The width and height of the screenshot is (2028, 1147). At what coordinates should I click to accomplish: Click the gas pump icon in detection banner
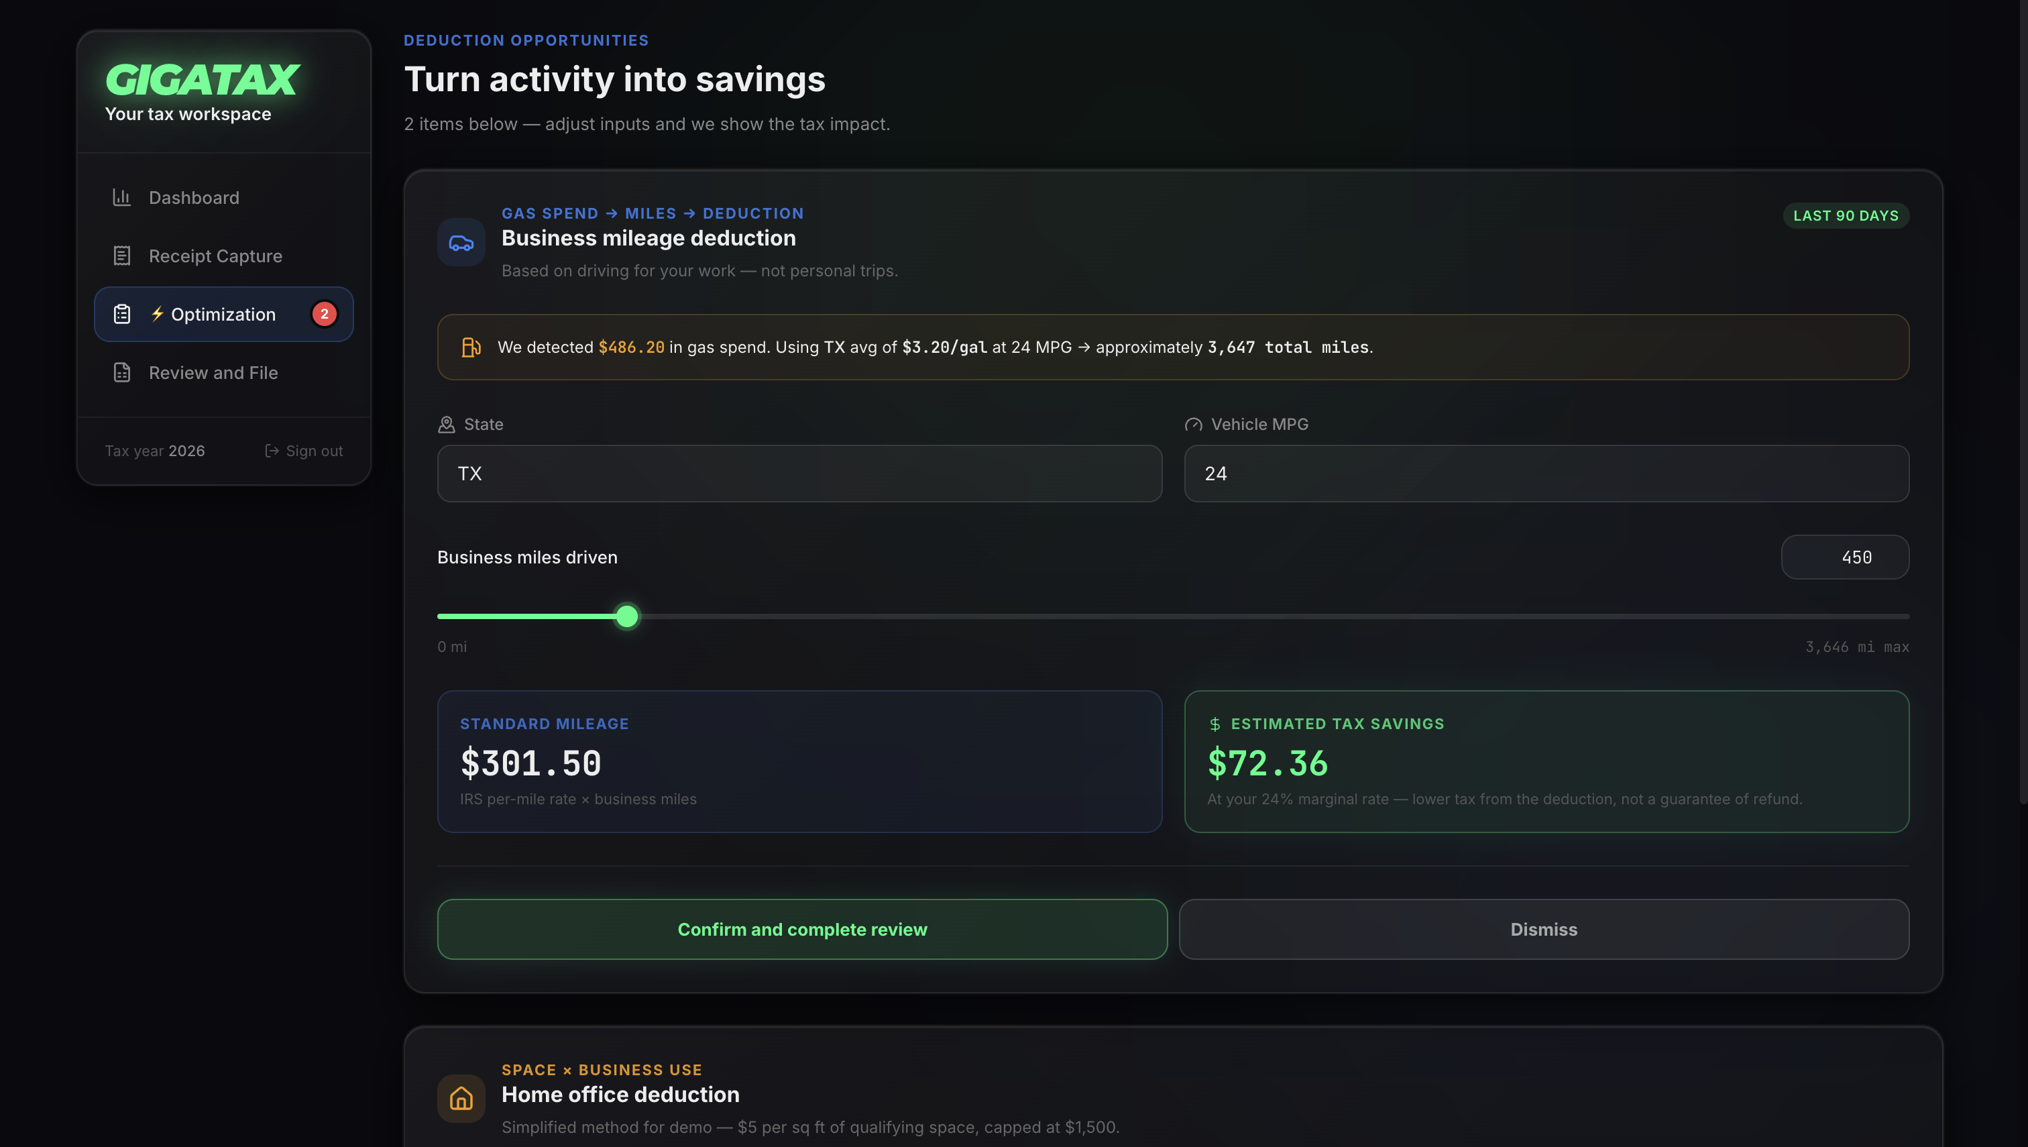[470, 347]
